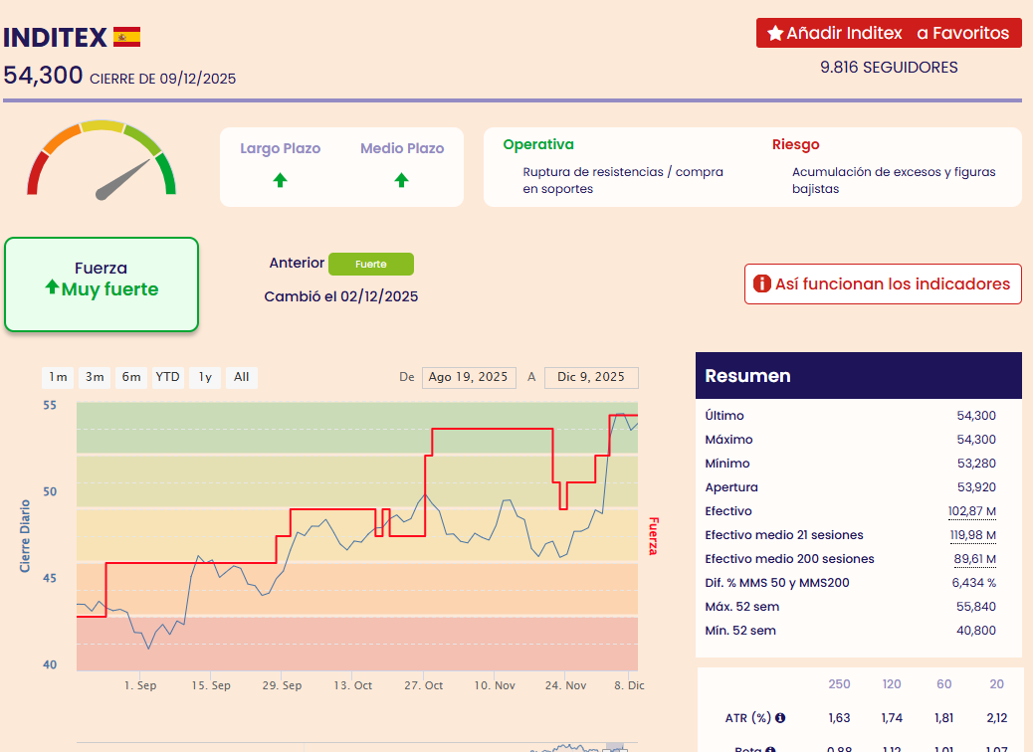This screenshot has width=1033, height=752.
Task: Select the YTD chart range
Action: (167, 377)
